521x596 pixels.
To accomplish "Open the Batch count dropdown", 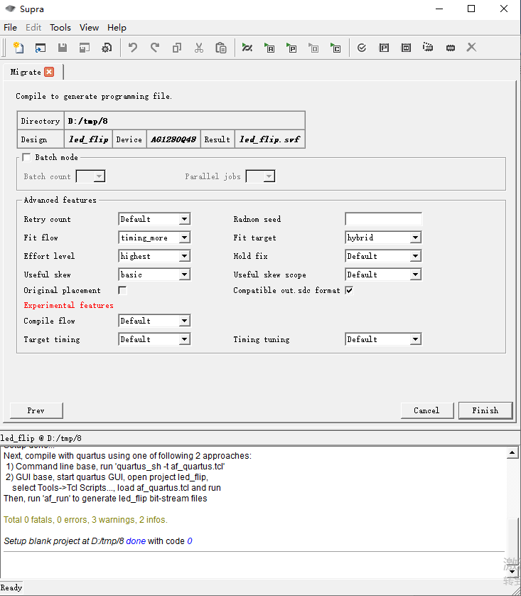I will tap(90, 176).
